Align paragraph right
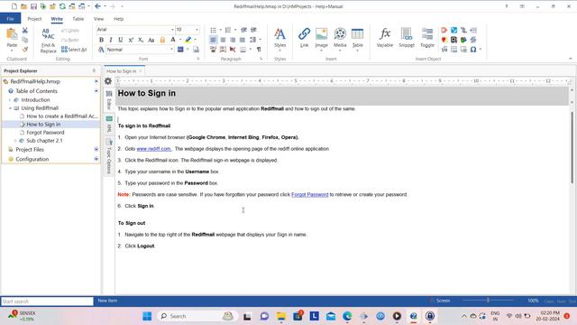This screenshot has width=577, height=325. point(233,40)
